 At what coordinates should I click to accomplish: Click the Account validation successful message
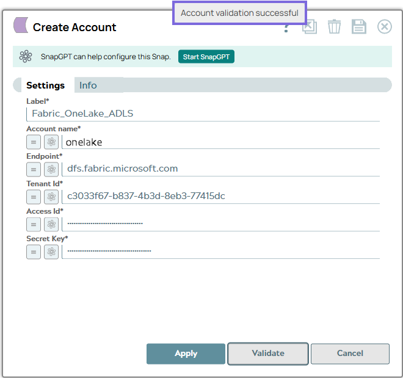[x=239, y=13]
